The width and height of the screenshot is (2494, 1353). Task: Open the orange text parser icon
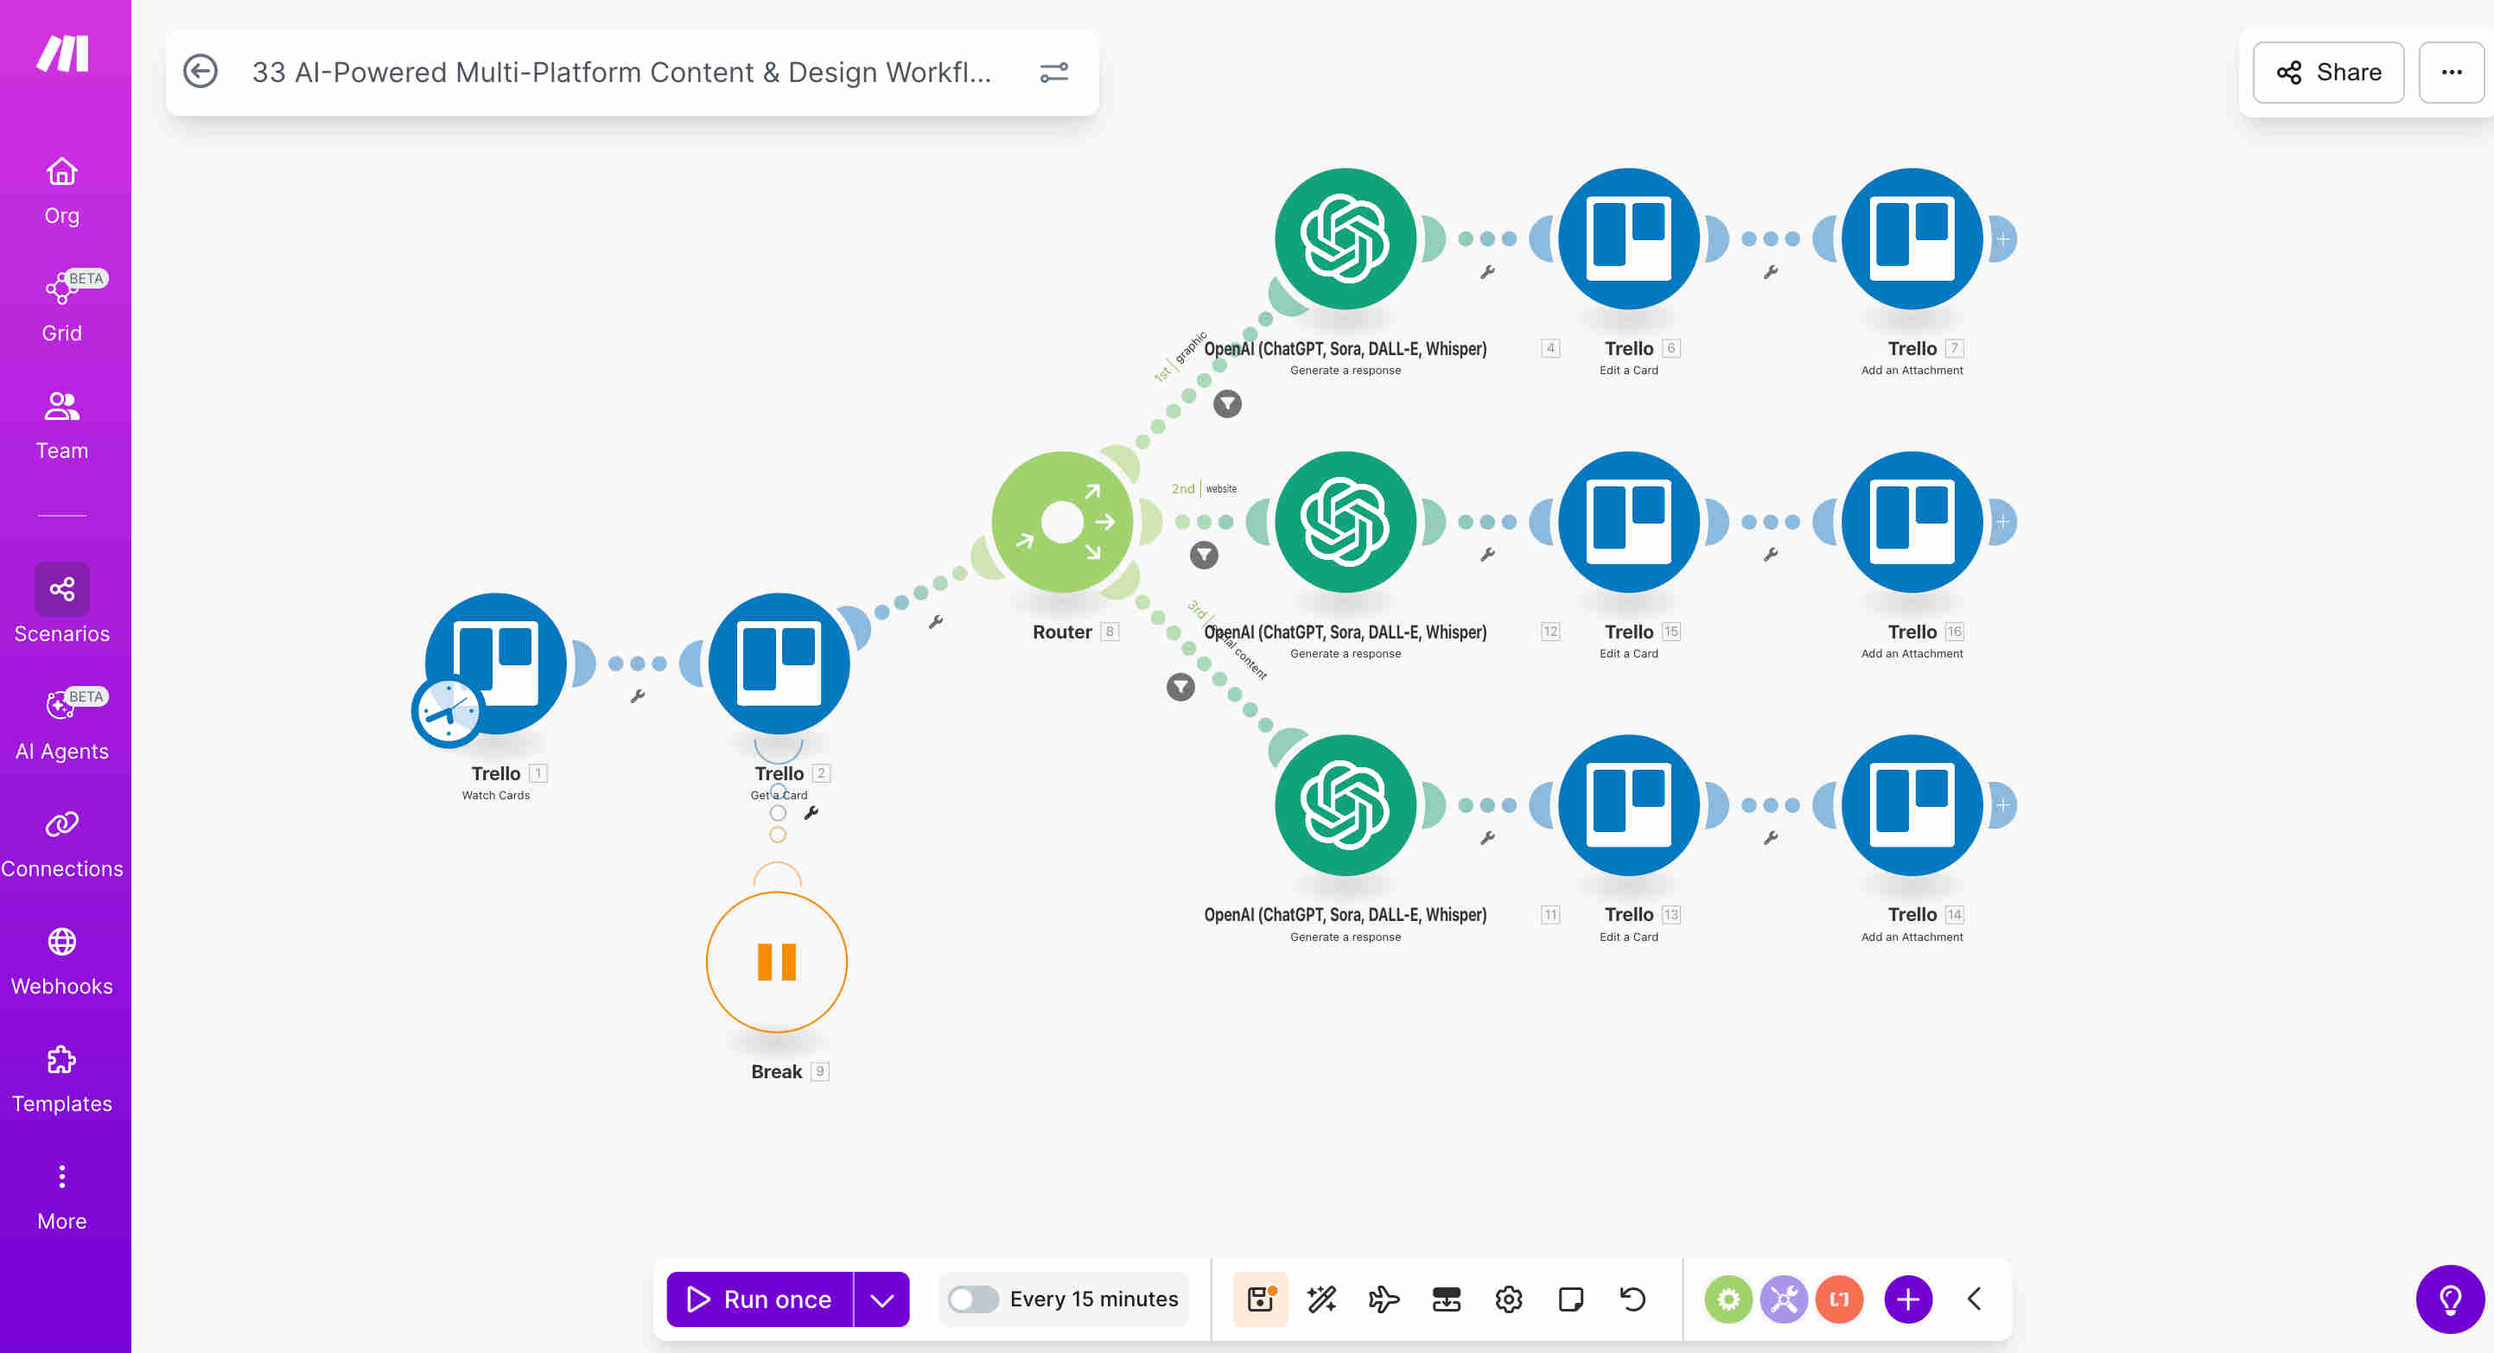point(1839,1299)
